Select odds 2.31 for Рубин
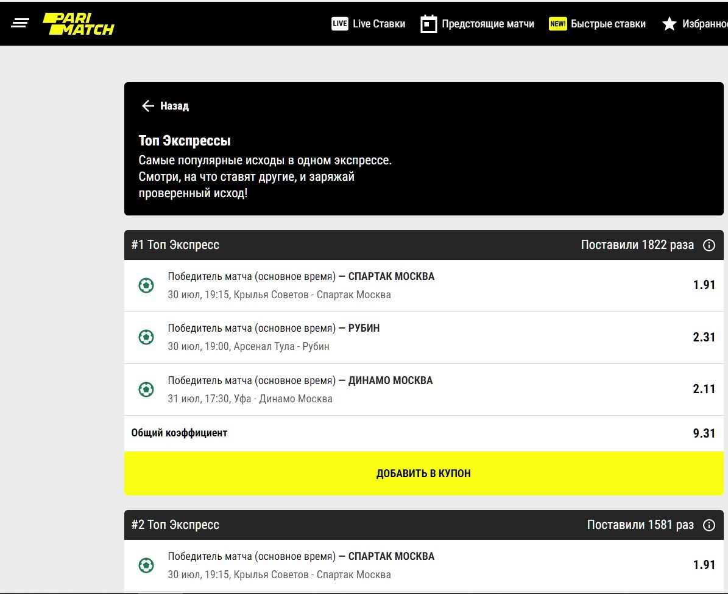Screen dimensions: 728x594 [704, 337]
